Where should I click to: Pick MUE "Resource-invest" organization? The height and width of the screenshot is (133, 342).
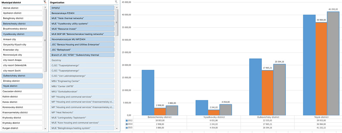coord(82,29)
